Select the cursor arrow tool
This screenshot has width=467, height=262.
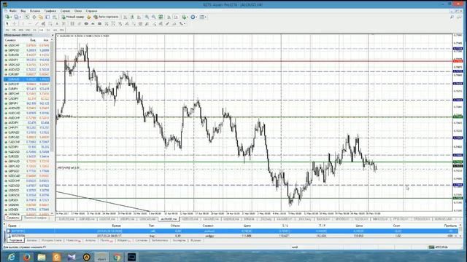point(7,23)
